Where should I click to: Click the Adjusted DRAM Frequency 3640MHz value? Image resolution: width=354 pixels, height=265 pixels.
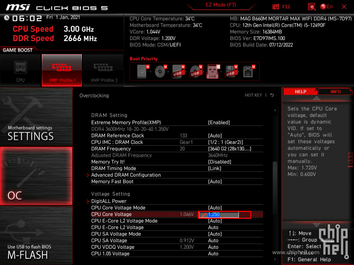(217, 155)
